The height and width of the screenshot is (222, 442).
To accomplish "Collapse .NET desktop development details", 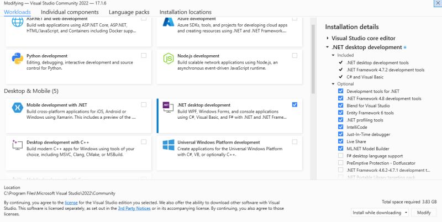I will (327, 47).
